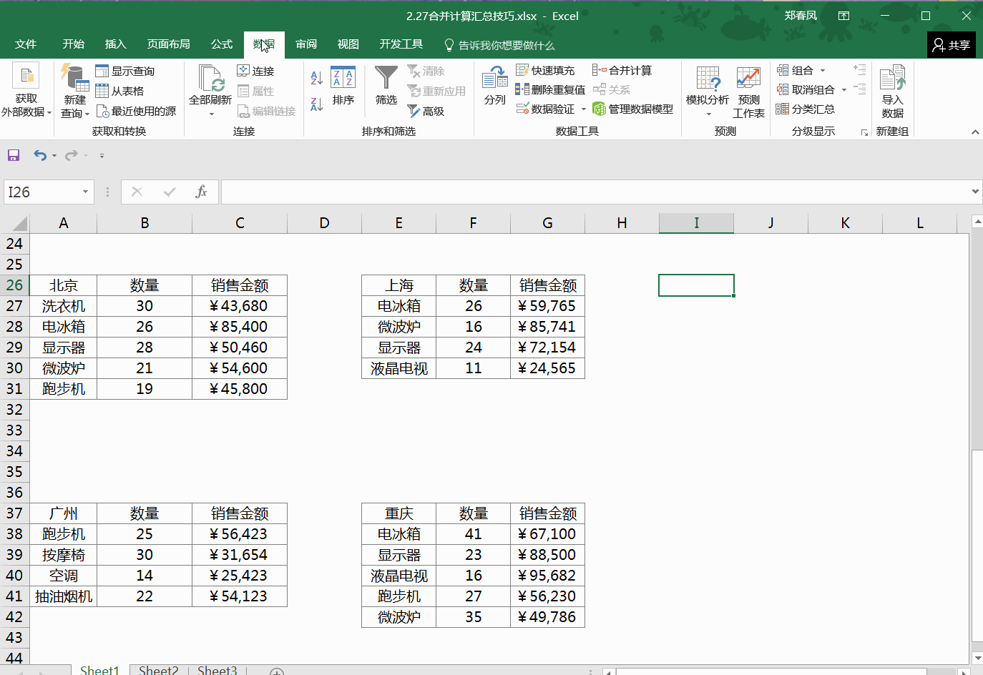Sort A to Z ascending
The height and width of the screenshot is (675, 983).
click(317, 77)
